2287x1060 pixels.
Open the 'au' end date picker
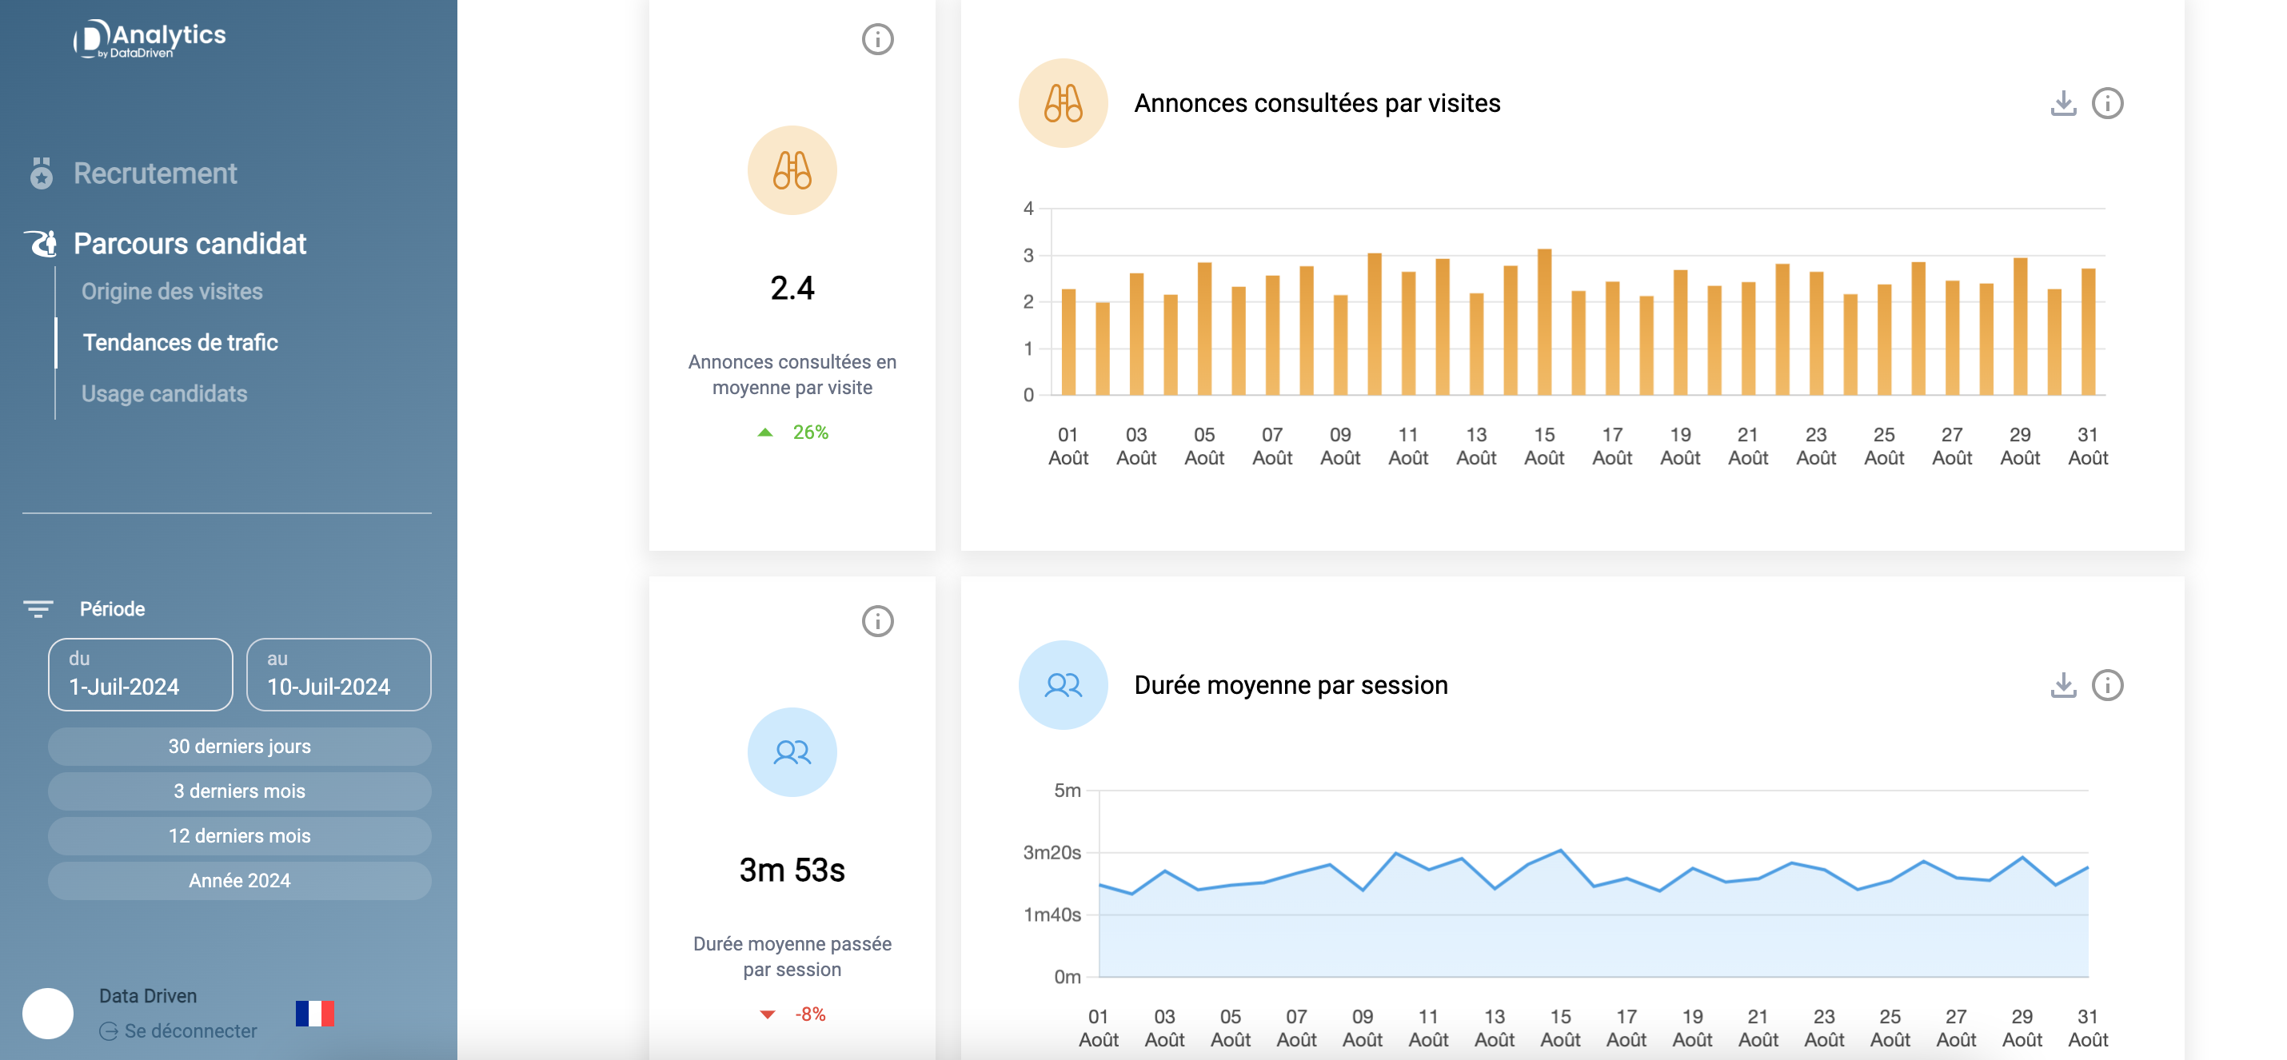[x=338, y=675]
